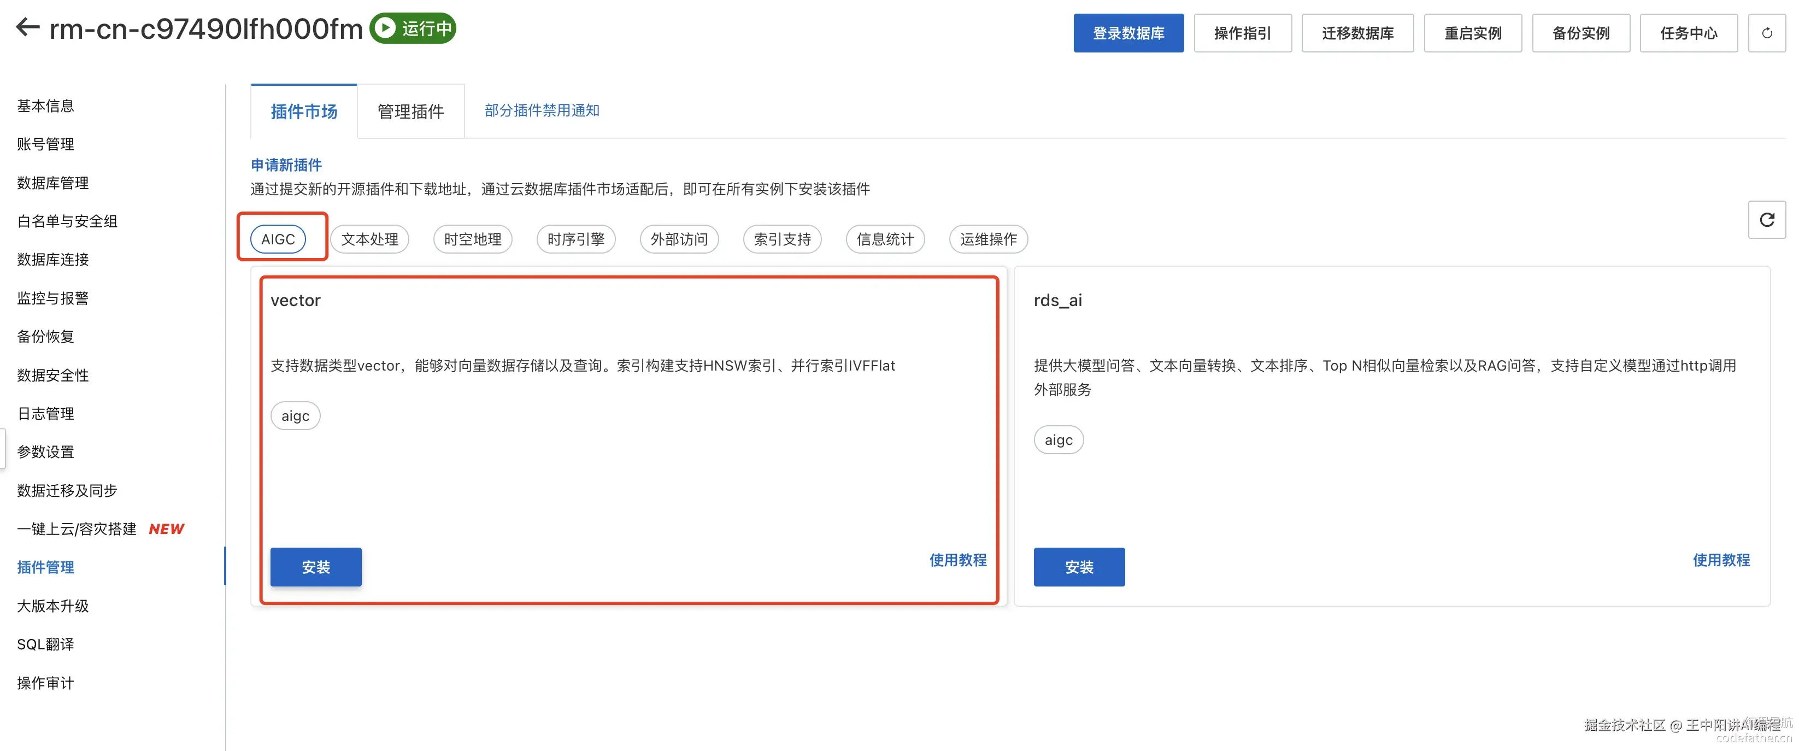This screenshot has width=1799, height=751.
Task: Select the AIGC category filter
Action: (x=278, y=239)
